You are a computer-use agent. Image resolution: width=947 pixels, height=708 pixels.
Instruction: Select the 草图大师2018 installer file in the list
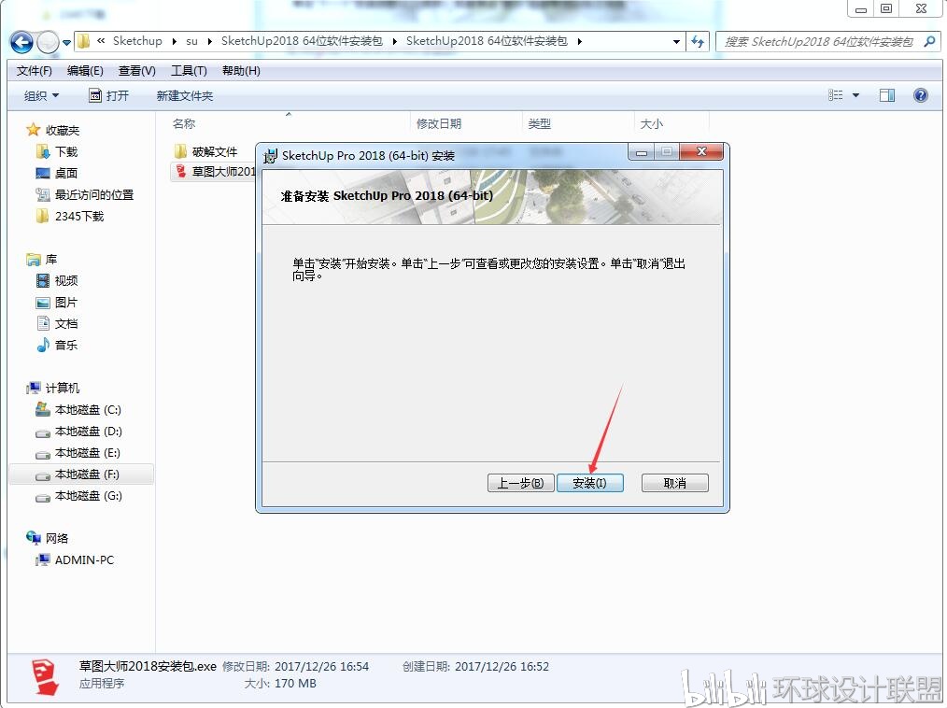[215, 172]
